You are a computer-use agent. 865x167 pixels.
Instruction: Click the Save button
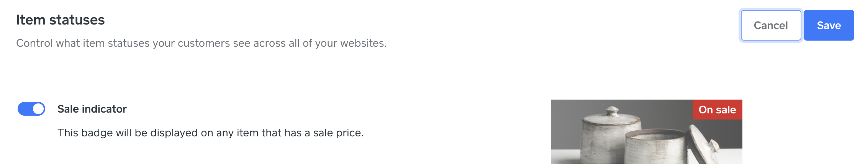tap(829, 25)
